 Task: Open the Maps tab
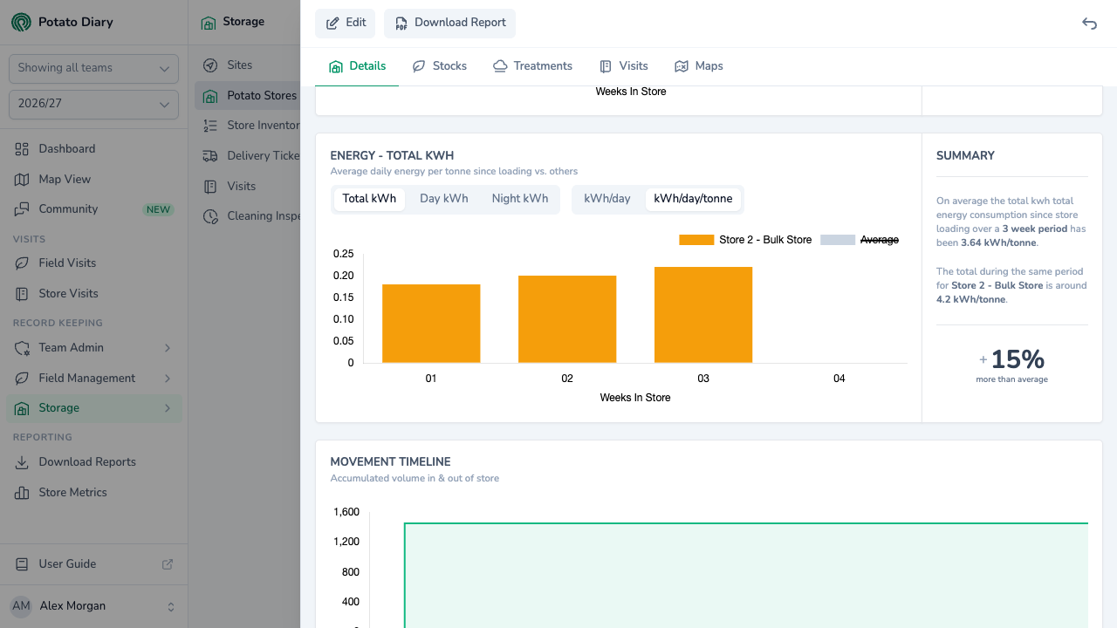tap(698, 66)
